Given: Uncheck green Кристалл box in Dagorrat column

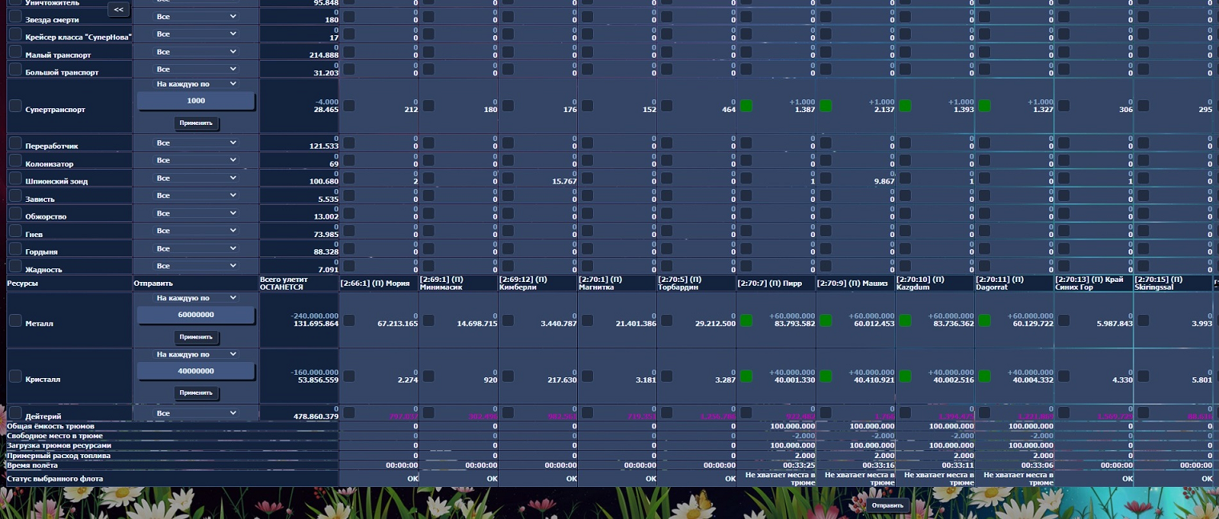Looking at the screenshot, I should (984, 376).
